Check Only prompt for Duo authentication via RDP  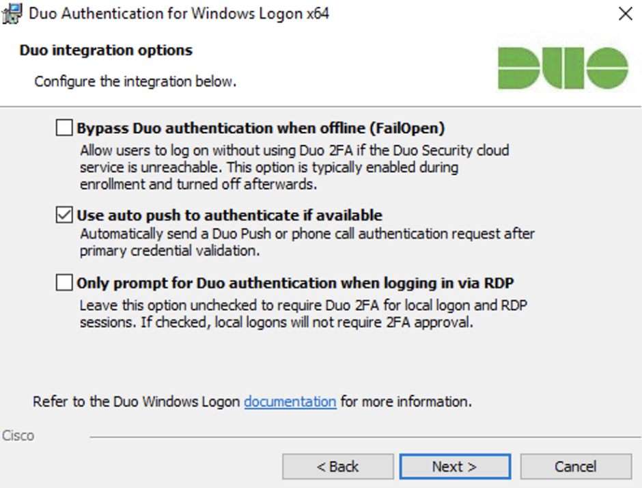(x=64, y=282)
